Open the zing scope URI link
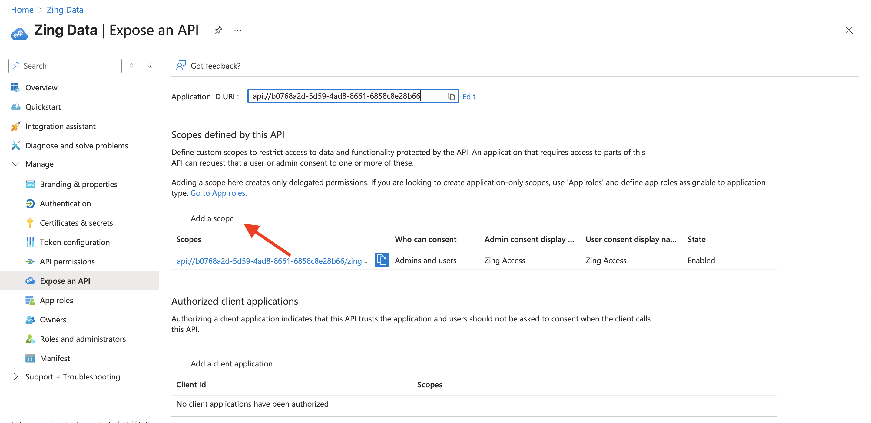Viewport: 871px width, 423px height. (x=272, y=261)
